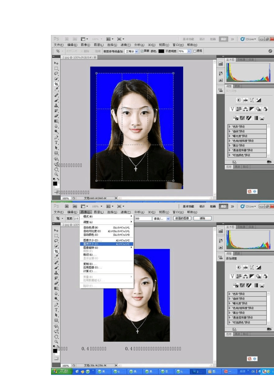Click the Sogou input icon beside the crop-grid canvas
The height and width of the screenshot is (387, 274).
(250, 191)
